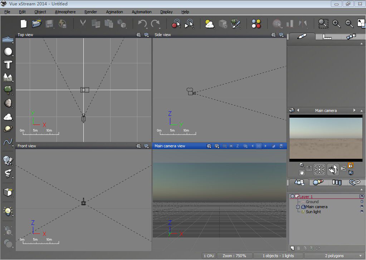
Task: Open a scene file with the folder icon
Action: coord(36,24)
